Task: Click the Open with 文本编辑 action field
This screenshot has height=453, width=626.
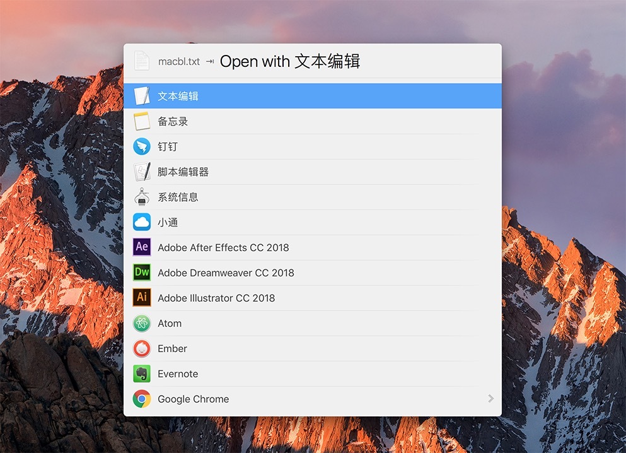Action: [x=290, y=61]
